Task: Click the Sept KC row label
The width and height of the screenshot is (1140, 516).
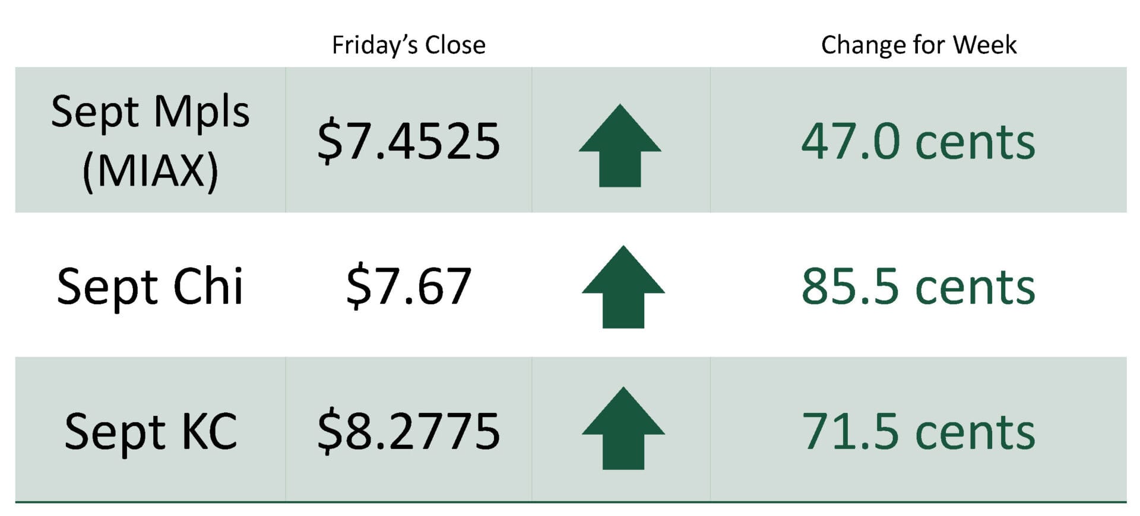Action: pos(151,431)
